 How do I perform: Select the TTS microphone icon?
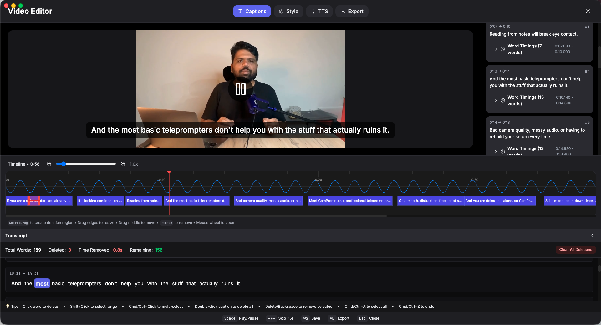tap(313, 11)
